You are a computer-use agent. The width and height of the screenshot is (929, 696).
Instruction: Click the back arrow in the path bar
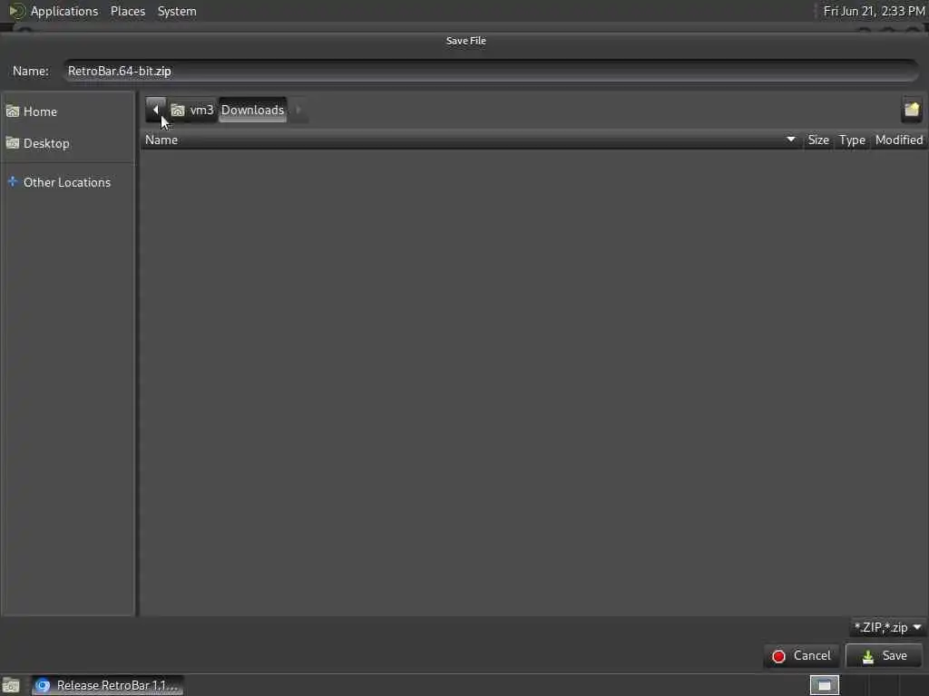point(156,110)
